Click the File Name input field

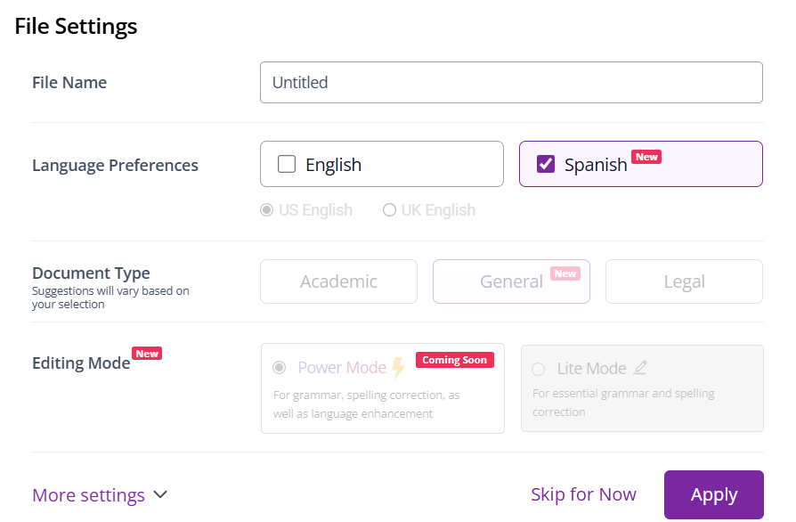pyautogui.click(x=511, y=82)
